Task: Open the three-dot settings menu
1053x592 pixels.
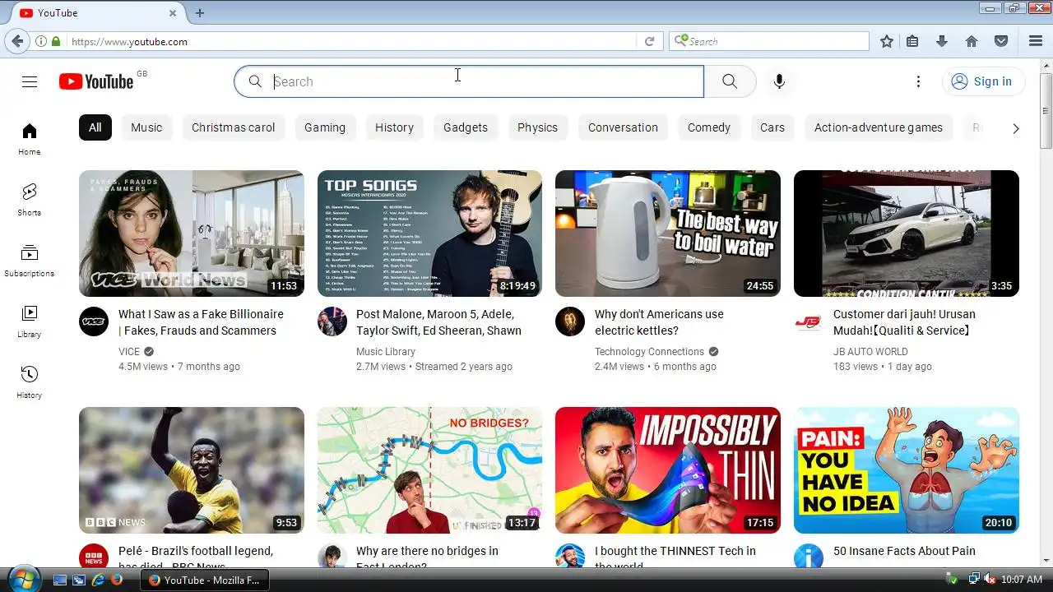Action: [x=918, y=81]
